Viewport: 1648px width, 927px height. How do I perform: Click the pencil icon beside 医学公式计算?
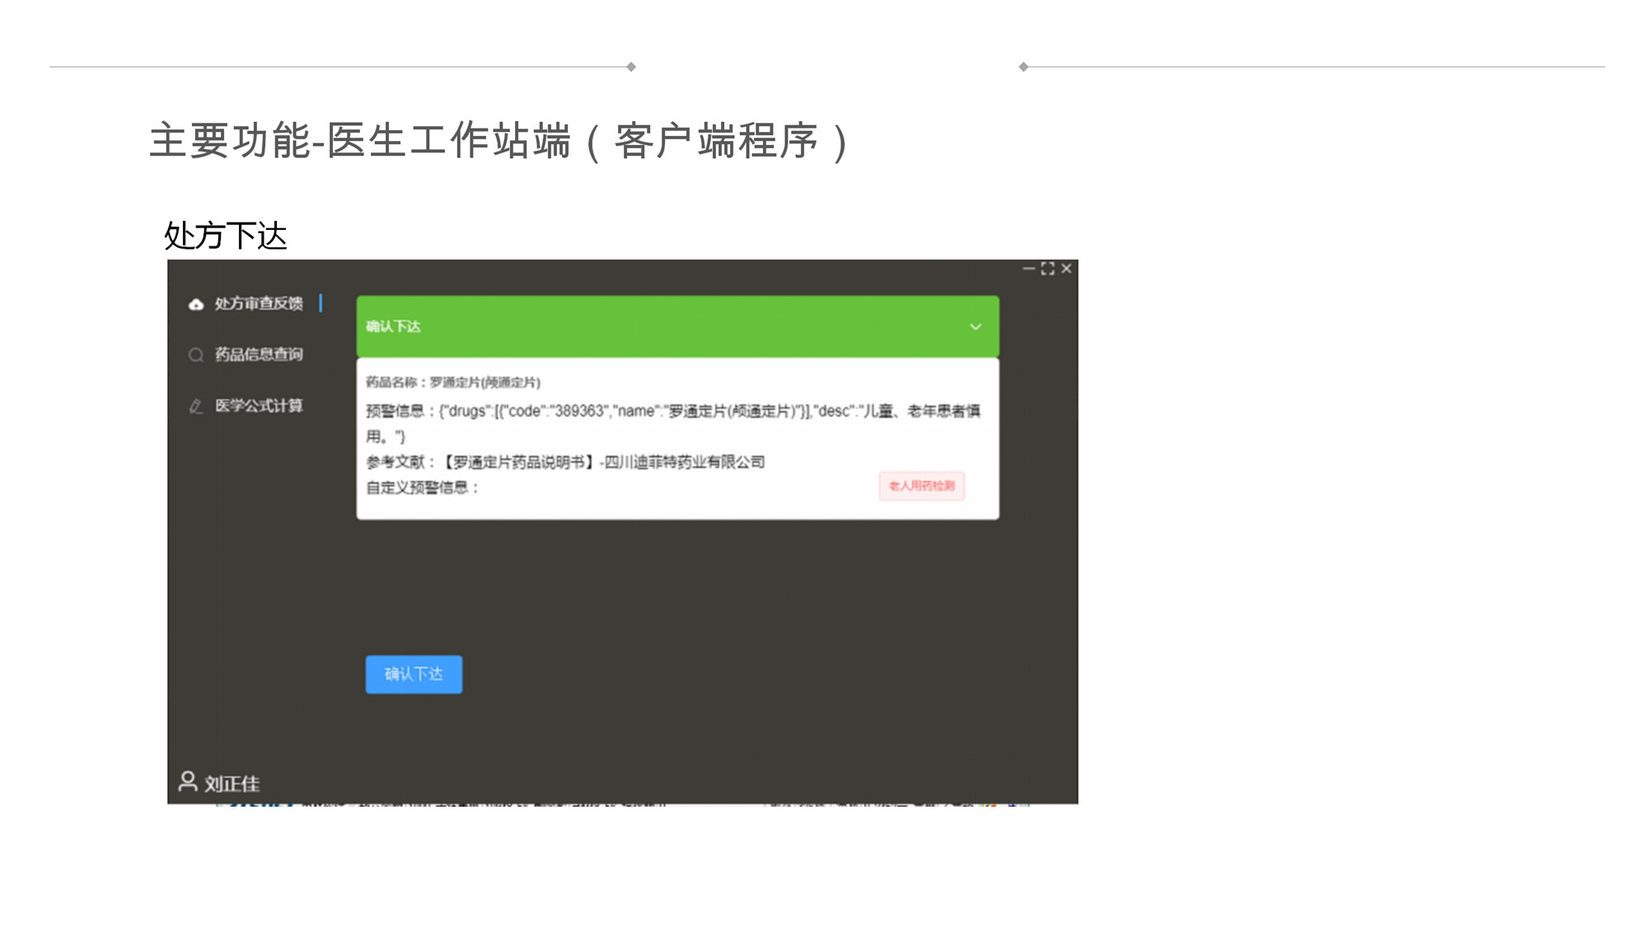point(196,406)
